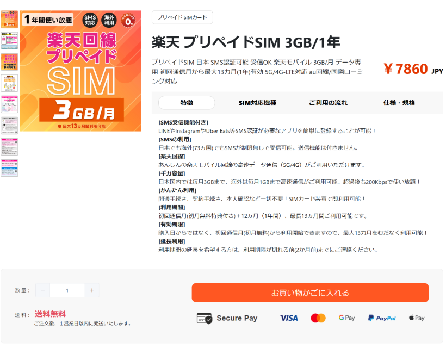Click the main 楽天回線プリペイドSIM product image
The image size is (446, 348).
click(x=80, y=71)
